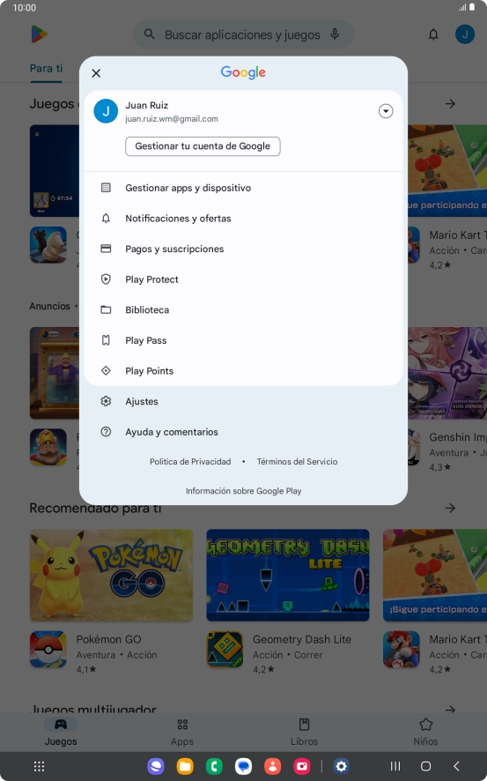
Task: Open Ajustes gear icon
Action: 106,401
